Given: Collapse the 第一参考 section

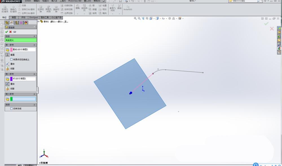Looking at the screenshot, I should 34,44.
